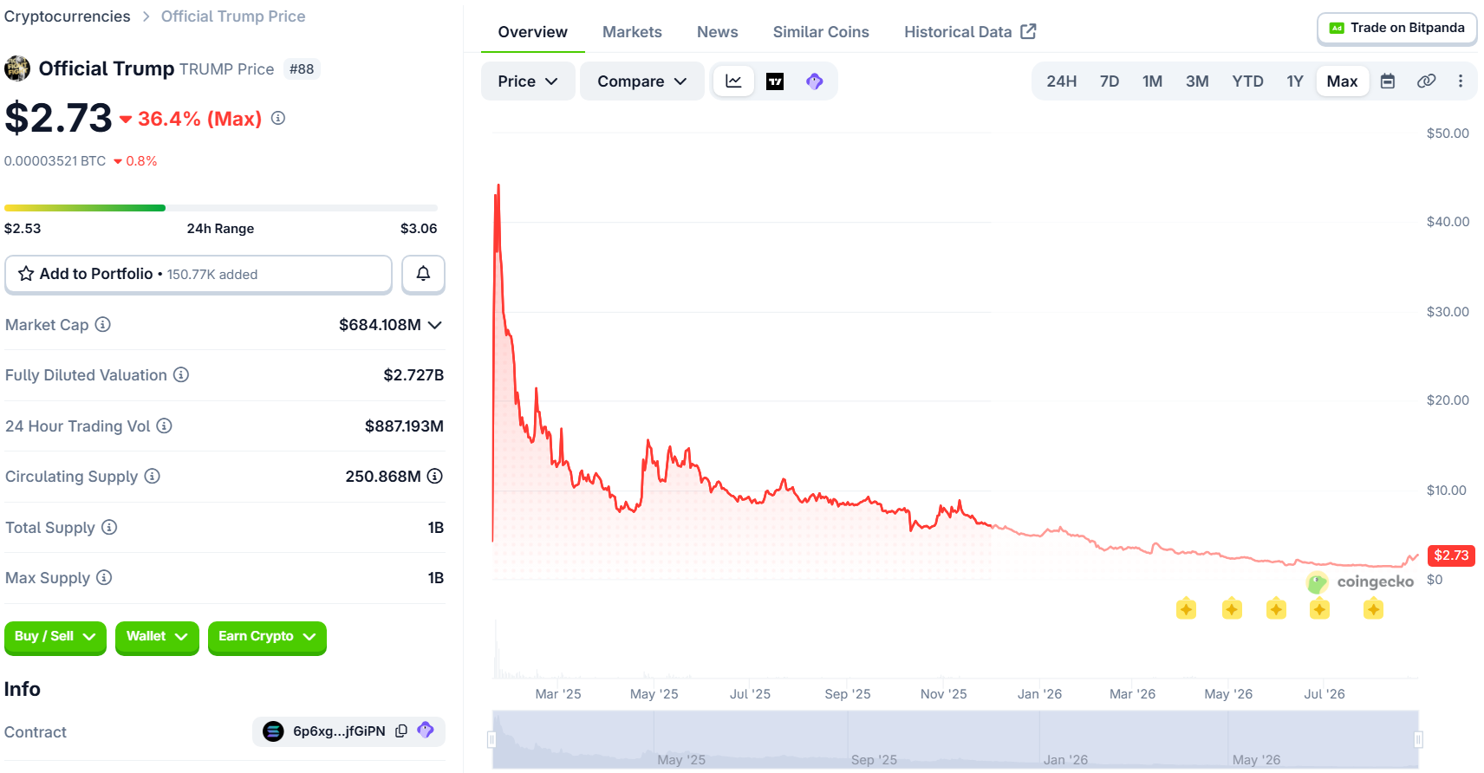
Task: Expand the Earn Crypto dropdown
Action: [x=267, y=637]
